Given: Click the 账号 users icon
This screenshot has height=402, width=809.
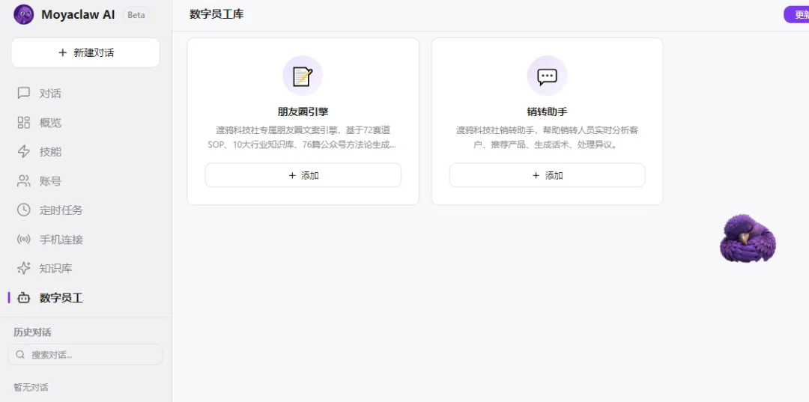Looking at the screenshot, I should (x=24, y=181).
